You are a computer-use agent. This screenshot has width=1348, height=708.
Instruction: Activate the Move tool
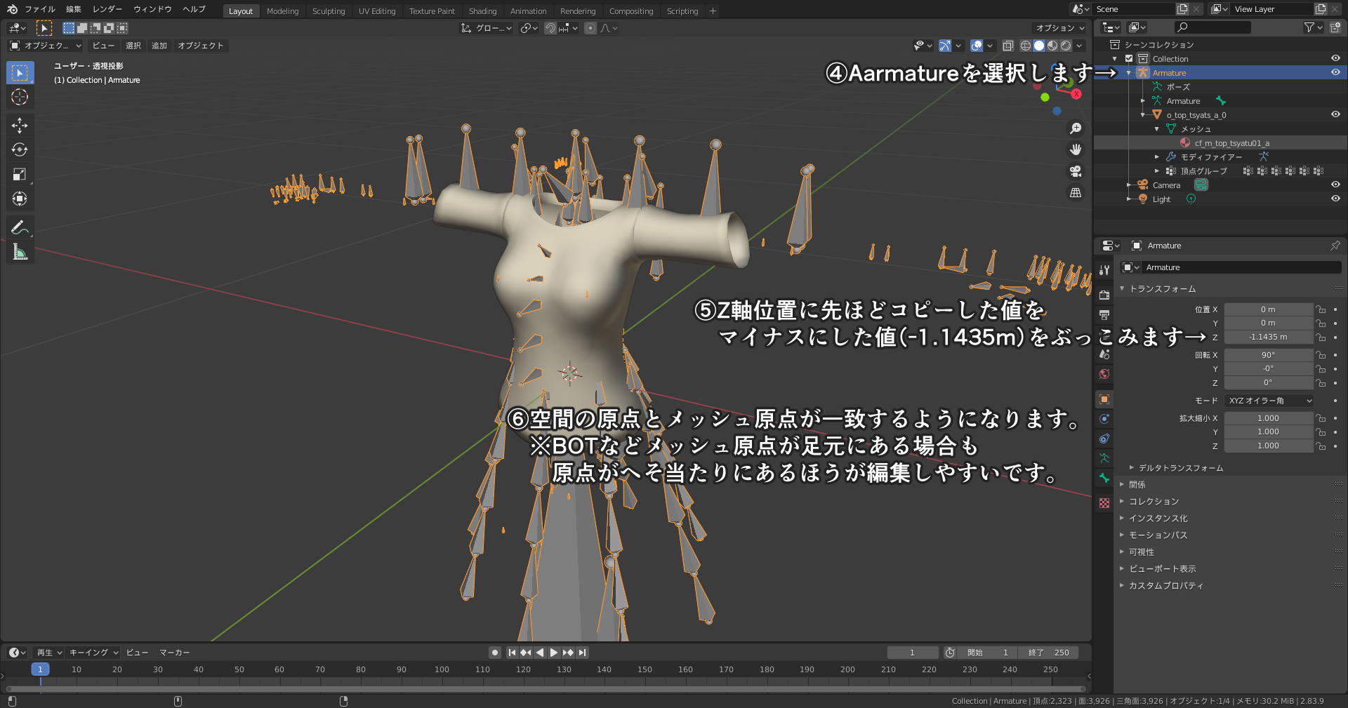tap(20, 126)
